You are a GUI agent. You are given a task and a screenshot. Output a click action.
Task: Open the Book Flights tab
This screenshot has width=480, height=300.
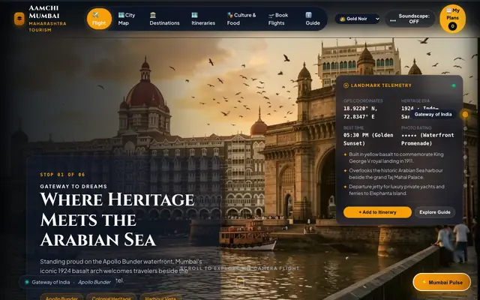point(278,19)
